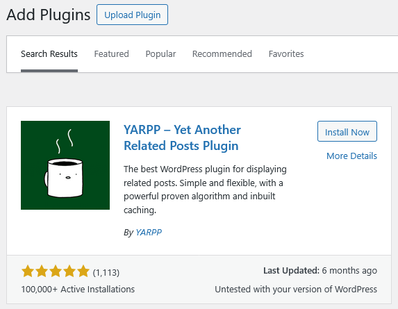Click the YARPP coffee mug plugin icon
This screenshot has height=309, width=398.
[x=65, y=165]
